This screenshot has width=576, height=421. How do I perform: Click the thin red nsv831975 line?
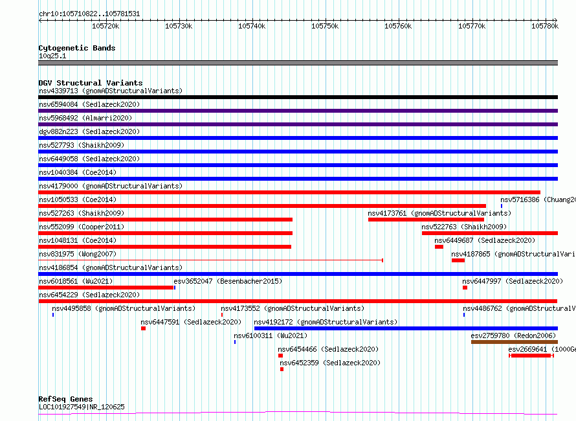(210, 260)
